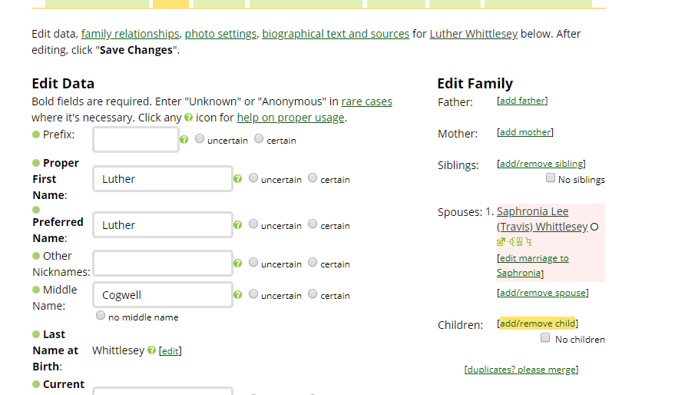This screenshot has width=675, height=395.
Task: Focus Middle Name field containing Cogwell
Action: coord(163,294)
